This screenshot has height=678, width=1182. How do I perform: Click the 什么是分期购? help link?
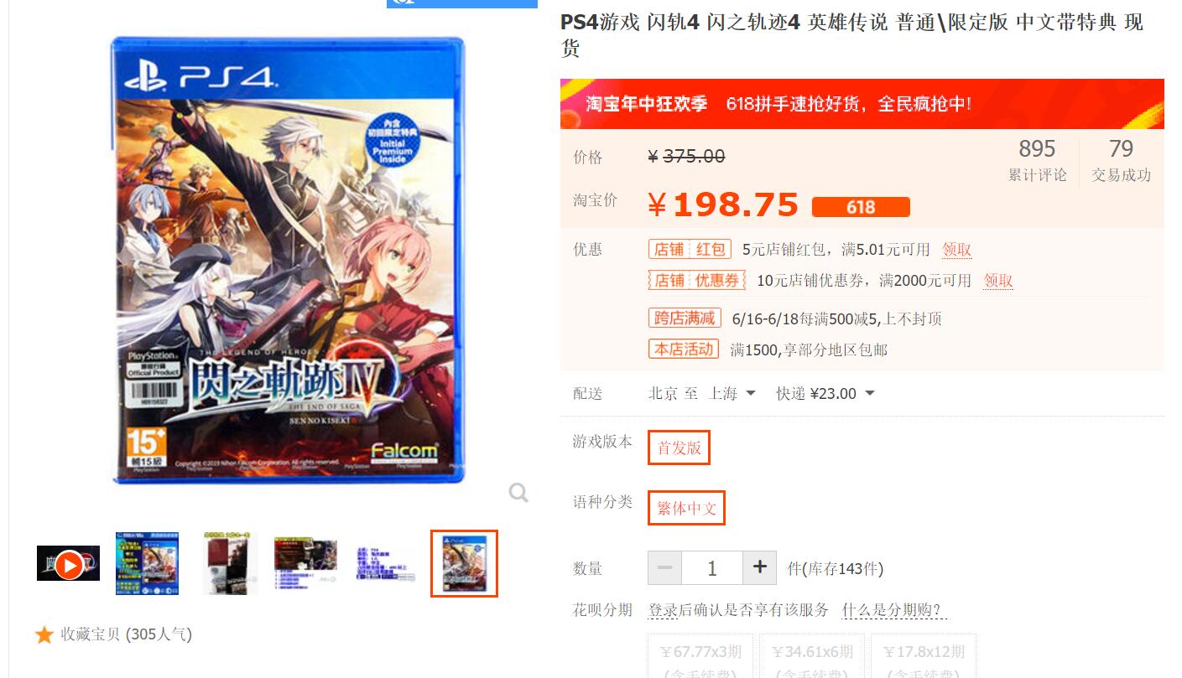pos(894,609)
